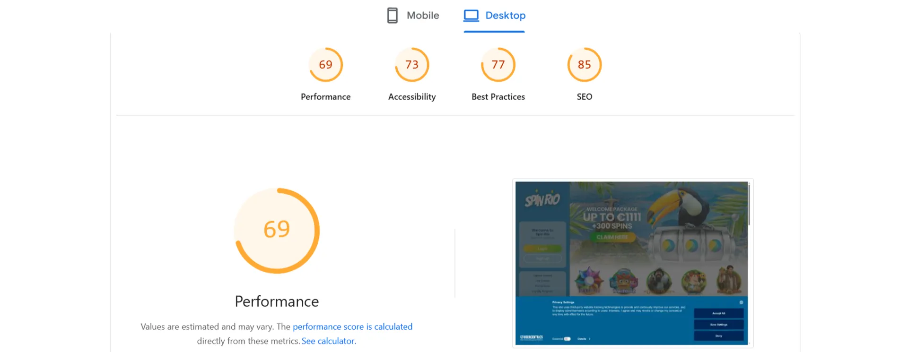
Task: Click the Accessibility label under gauge
Action: 412,97
